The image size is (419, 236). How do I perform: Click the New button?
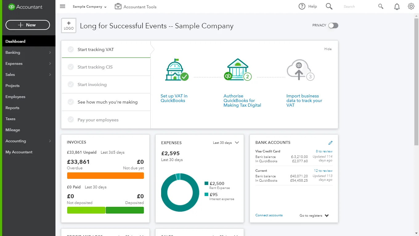pyautogui.click(x=28, y=25)
